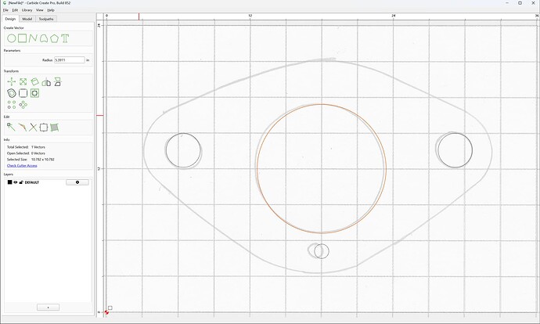Open settings for the DEFAULT layer

pos(77,182)
